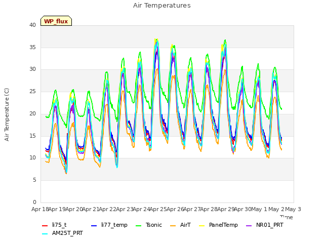The height and width of the screenshot is (243, 324).
Task: Click the Time x-axis title
Action: coord(287,217)
